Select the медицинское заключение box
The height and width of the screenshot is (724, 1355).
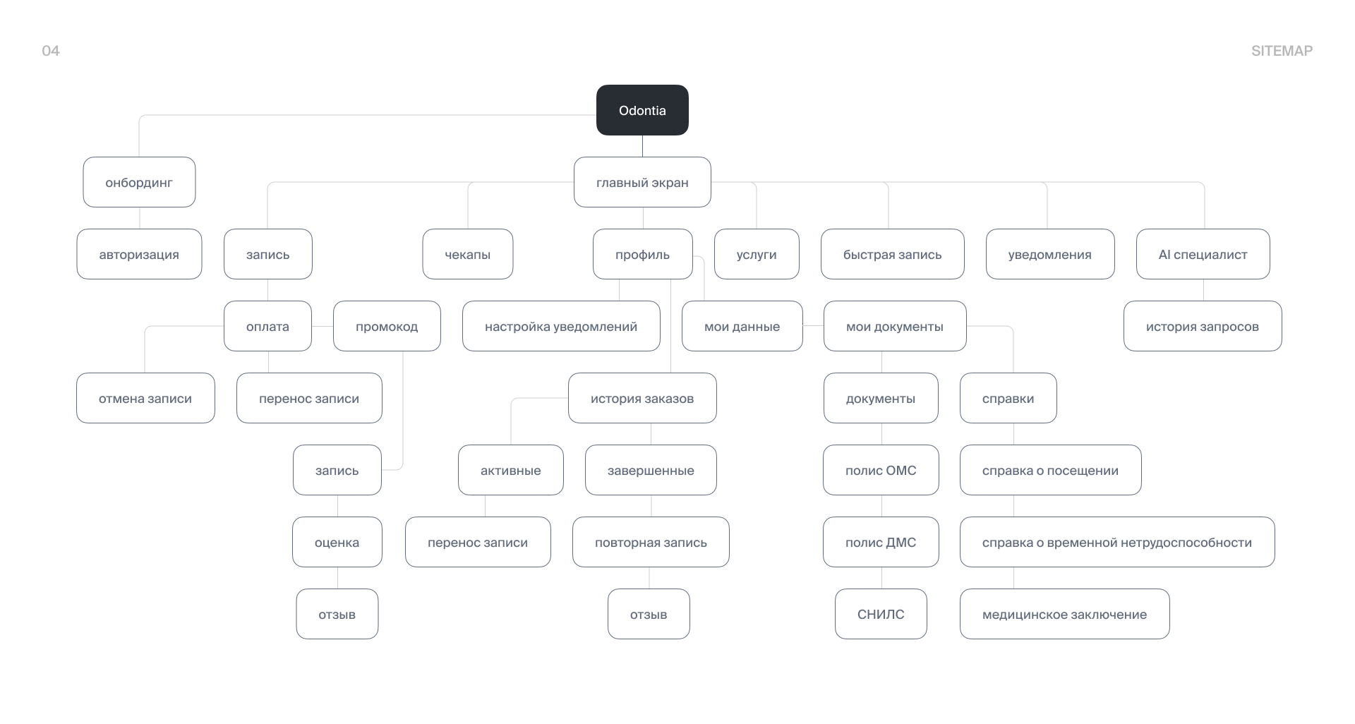[x=1064, y=615]
